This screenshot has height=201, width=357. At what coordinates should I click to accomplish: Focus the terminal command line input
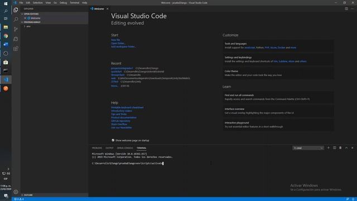pos(128,164)
